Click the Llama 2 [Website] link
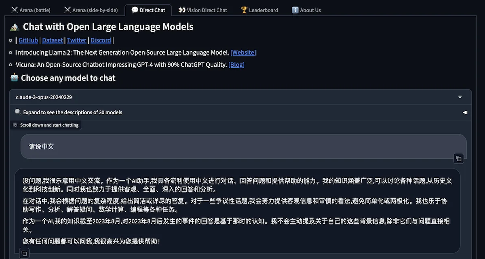The height and width of the screenshot is (259, 485). 243,53
